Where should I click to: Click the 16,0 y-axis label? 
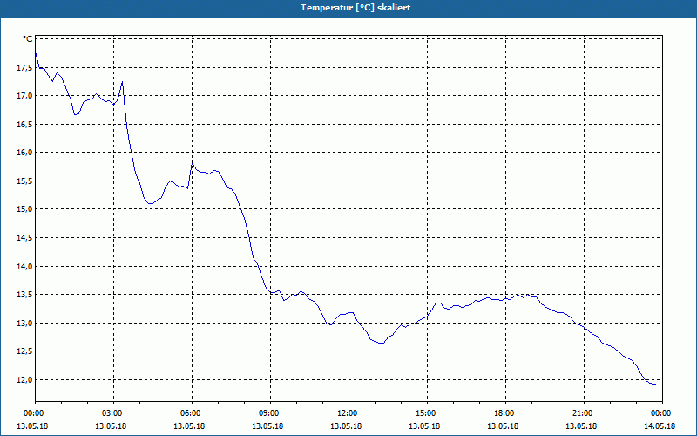pos(24,152)
